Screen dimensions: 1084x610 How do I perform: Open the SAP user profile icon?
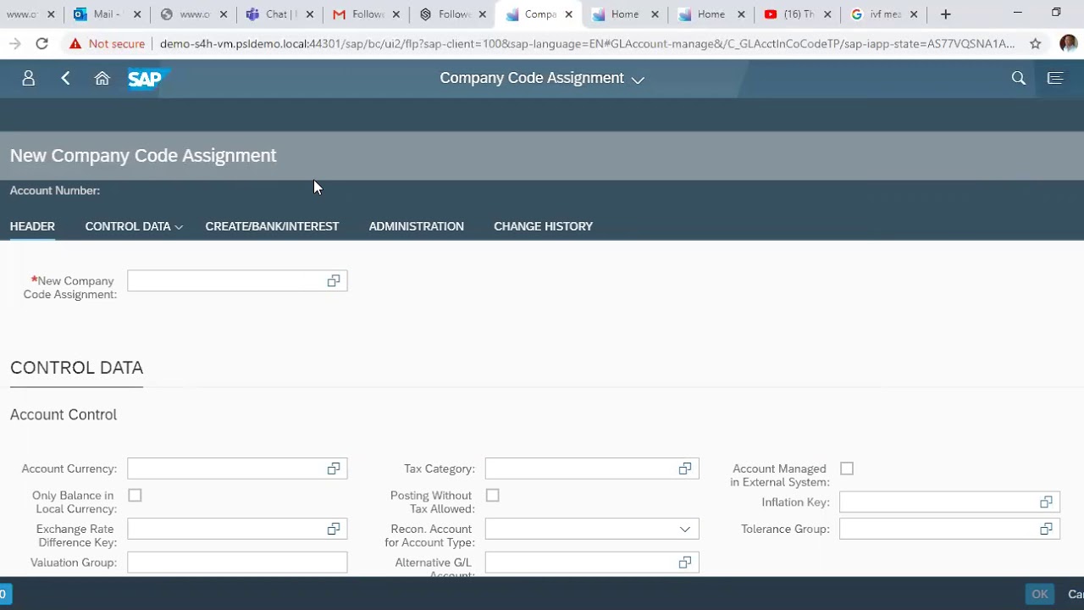pyautogui.click(x=28, y=78)
